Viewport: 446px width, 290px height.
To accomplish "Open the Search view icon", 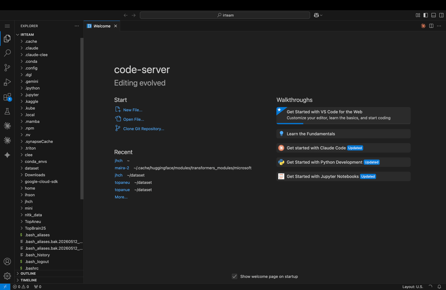I will click(7, 53).
